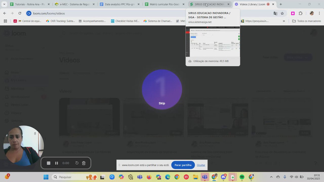Open the Windows Start menu

(x=46, y=177)
